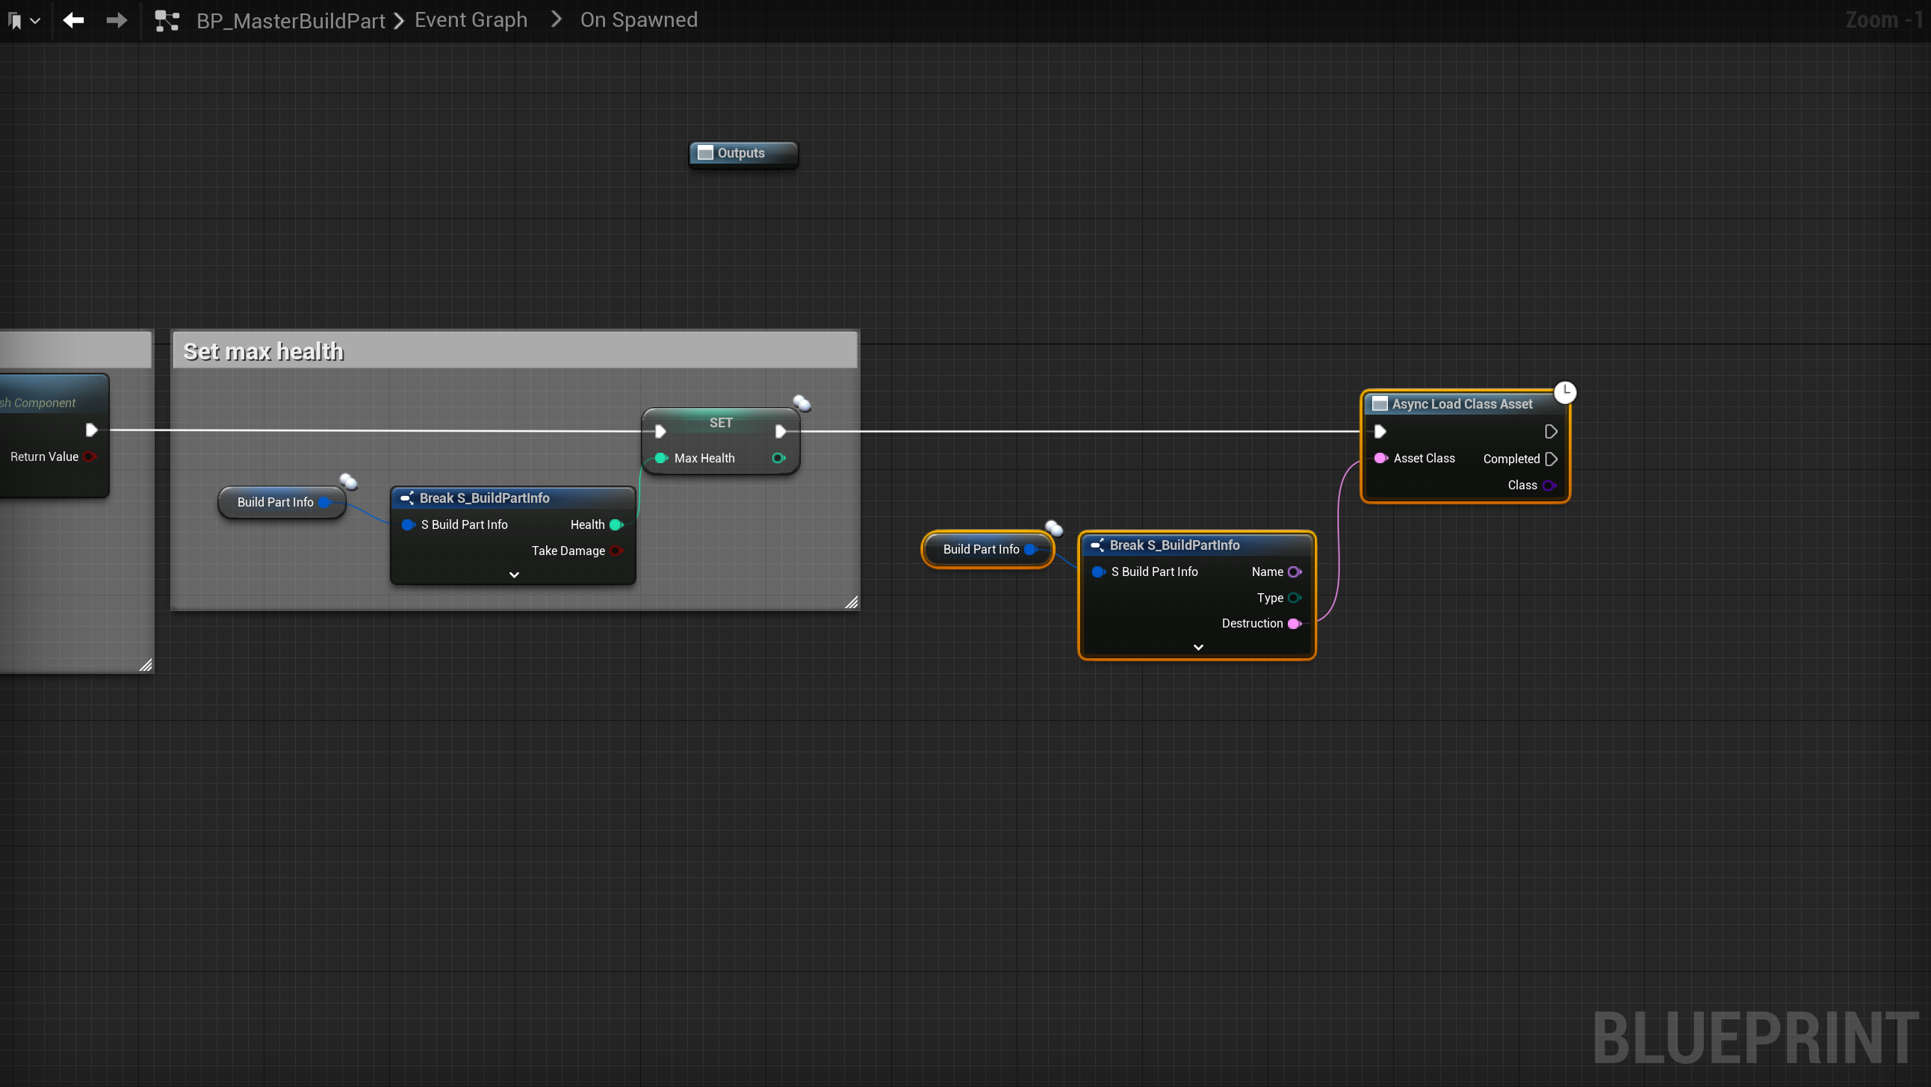Select the On Spawned breadcrumb
The width and height of the screenshot is (1931, 1087).
click(639, 20)
